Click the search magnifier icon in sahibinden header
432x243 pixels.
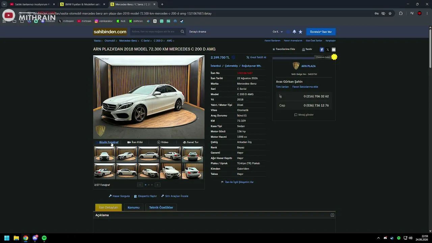pyautogui.click(x=182, y=32)
